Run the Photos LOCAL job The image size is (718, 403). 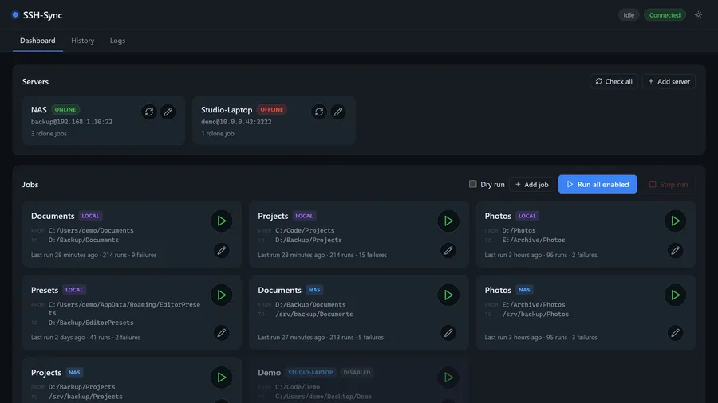click(x=676, y=221)
